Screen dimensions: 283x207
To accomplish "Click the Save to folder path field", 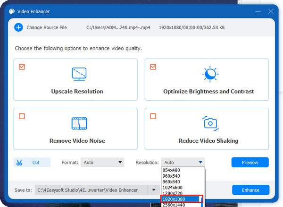I will coord(91,190).
